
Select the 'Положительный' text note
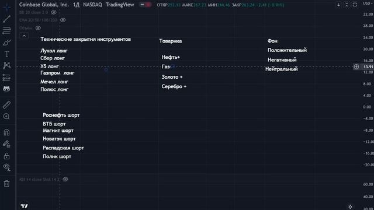287,50
